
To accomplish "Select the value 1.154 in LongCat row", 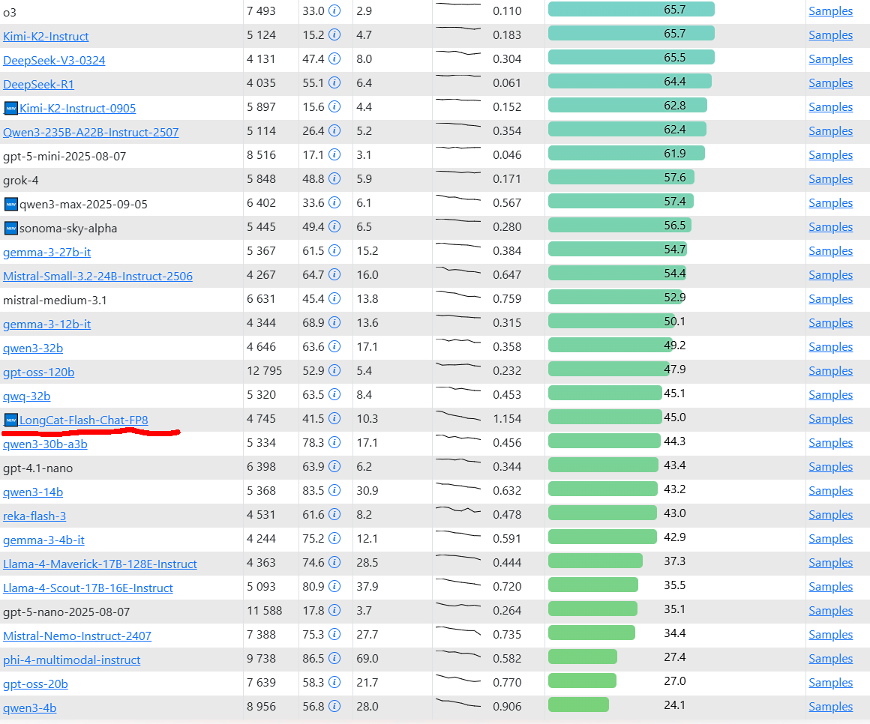I will [507, 418].
